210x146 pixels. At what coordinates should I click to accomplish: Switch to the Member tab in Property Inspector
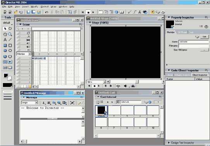pos(170,32)
